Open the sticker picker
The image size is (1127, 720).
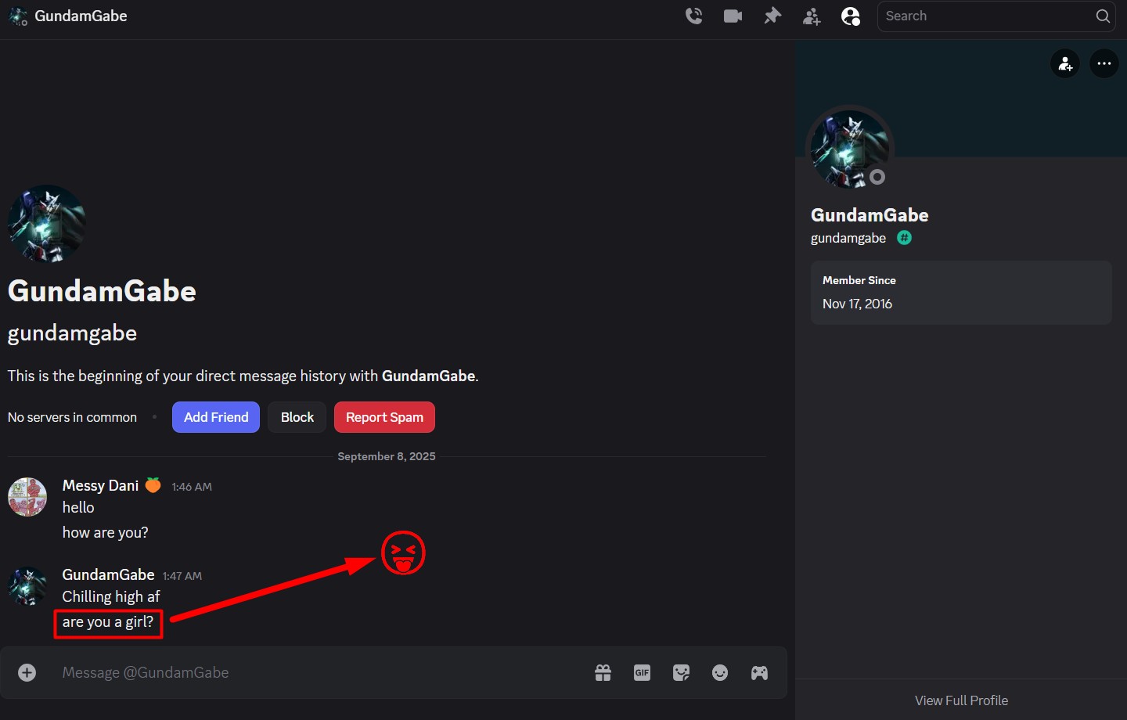click(x=681, y=672)
